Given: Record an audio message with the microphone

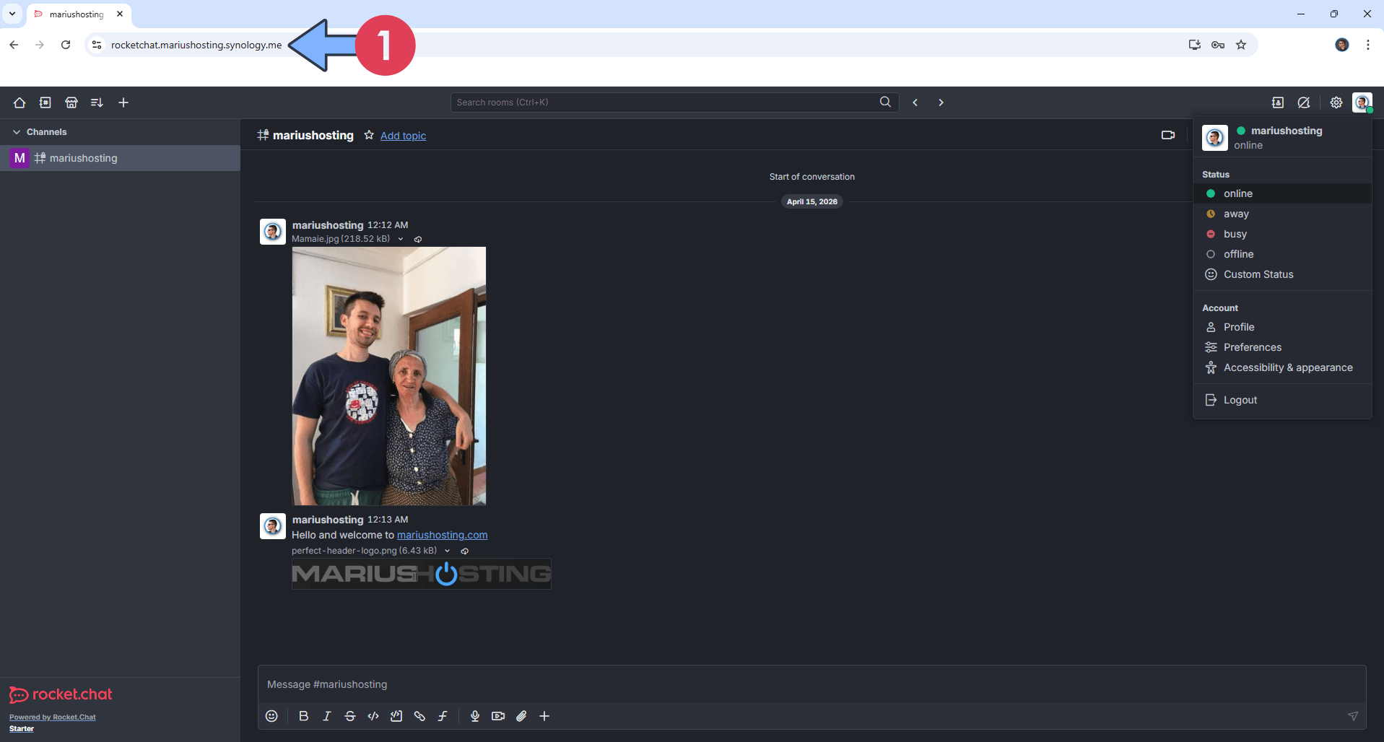Looking at the screenshot, I should click(475, 716).
